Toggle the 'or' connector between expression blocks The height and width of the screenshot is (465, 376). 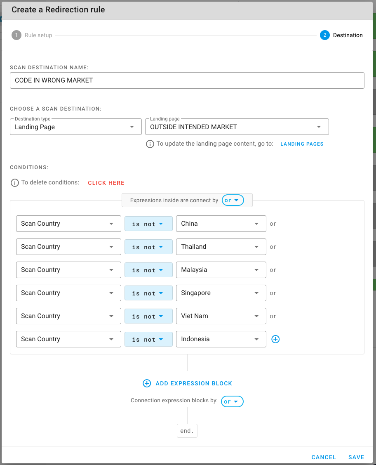pyautogui.click(x=232, y=401)
